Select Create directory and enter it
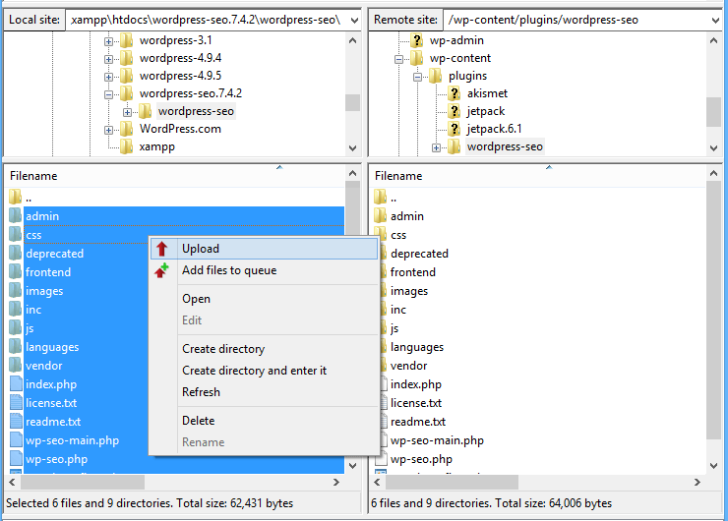This screenshot has width=728, height=521. coord(264,371)
